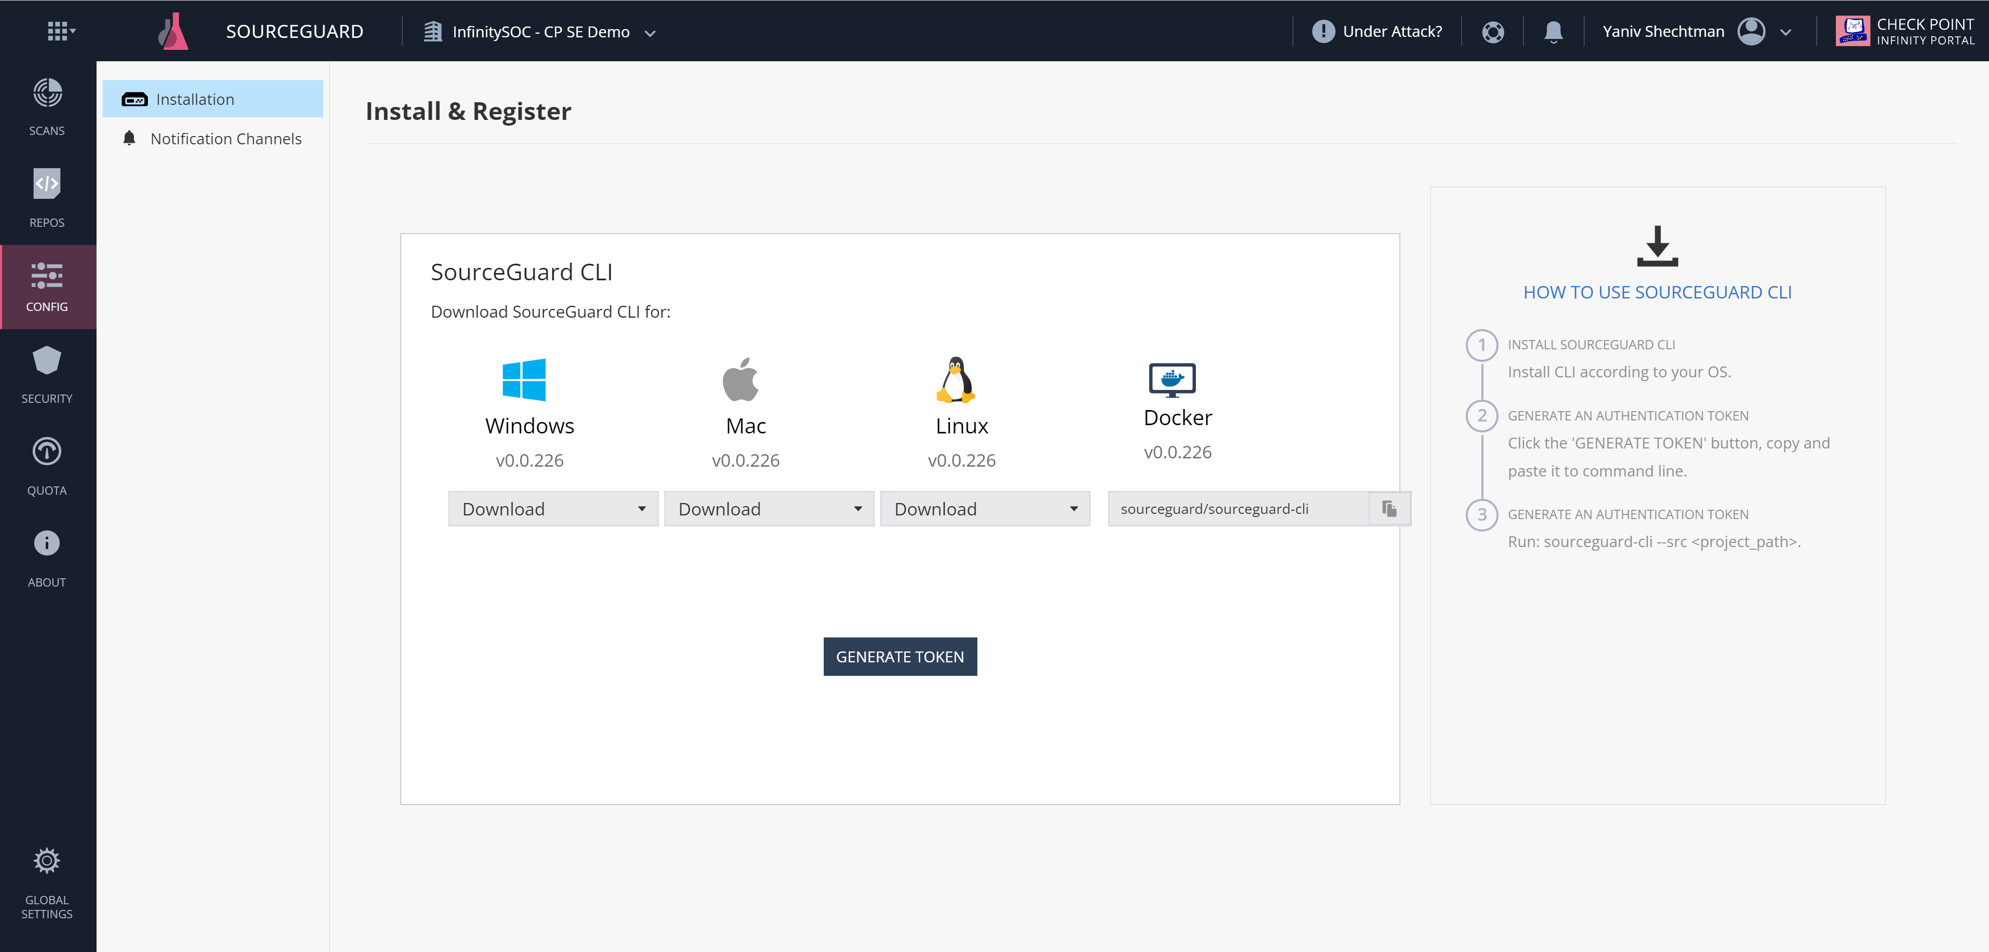The height and width of the screenshot is (952, 1989).
Task: Expand the Windows Download dropdown
Action: tap(553, 509)
